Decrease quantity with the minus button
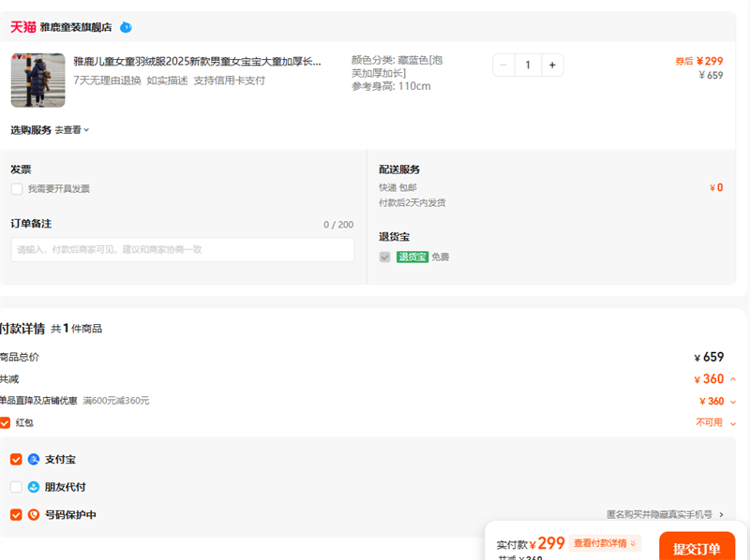This screenshot has width=750, height=560. pyautogui.click(x=503, y=65)
